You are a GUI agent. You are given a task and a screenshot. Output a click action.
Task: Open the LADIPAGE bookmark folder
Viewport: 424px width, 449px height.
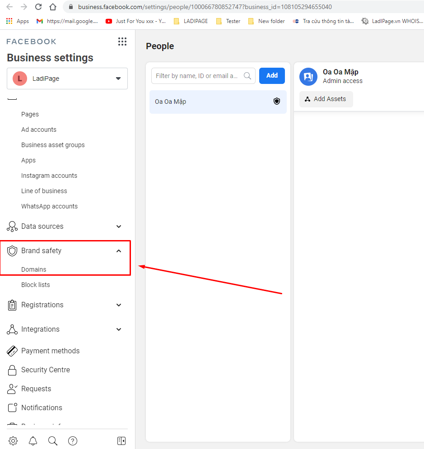coord(191,21)
